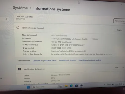This screenshot has height=94, width=125.
Task: Open the notifications bell icon
Action: (123, 84)
